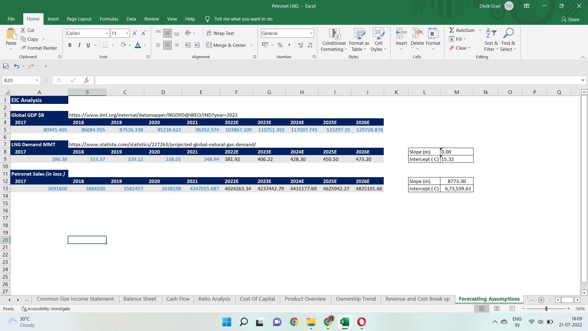Click the orientation text angle icon
This screenshot has height=331, width=588.
click(x=188, y=33)
